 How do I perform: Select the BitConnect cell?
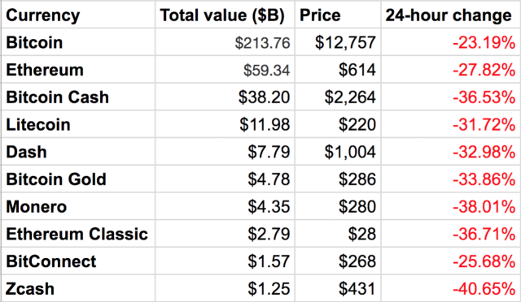pyautogui.click(x=78, y=261)
